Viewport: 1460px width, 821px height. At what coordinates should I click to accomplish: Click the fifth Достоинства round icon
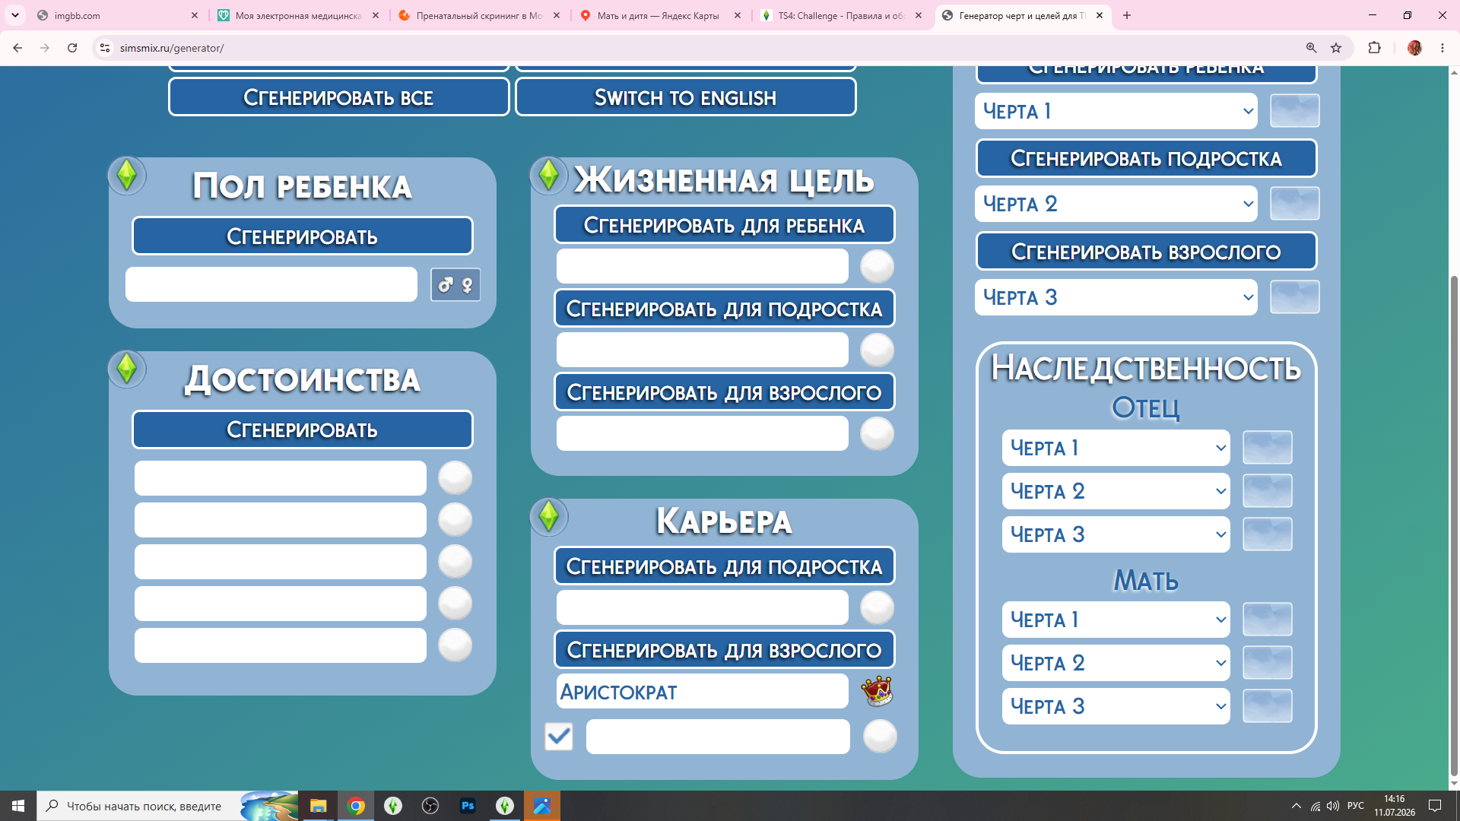(455, 645)
